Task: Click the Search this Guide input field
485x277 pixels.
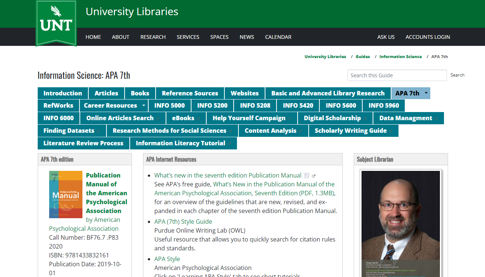Action: click(x=397, y=75)
